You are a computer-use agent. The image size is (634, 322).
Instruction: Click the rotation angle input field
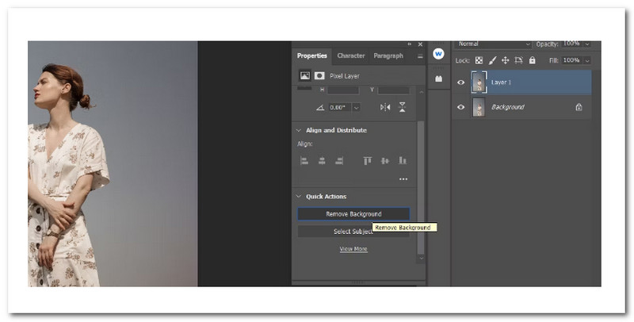[x=339, y=108]
